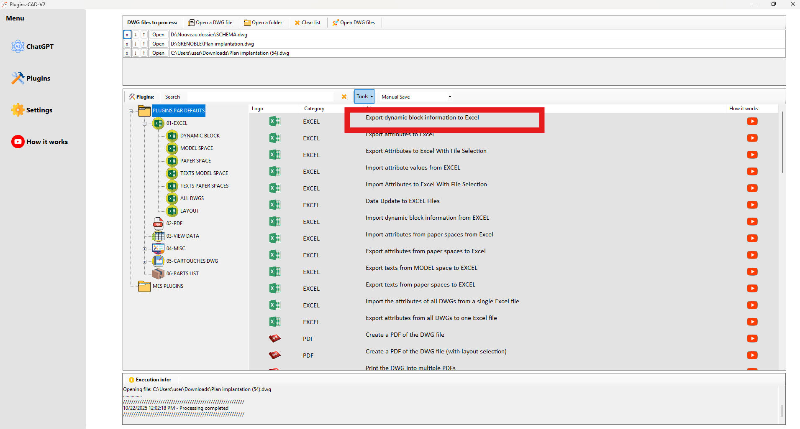Click the How it works sidebar icon
Viewport: 800px width, 429px height.
18,142
